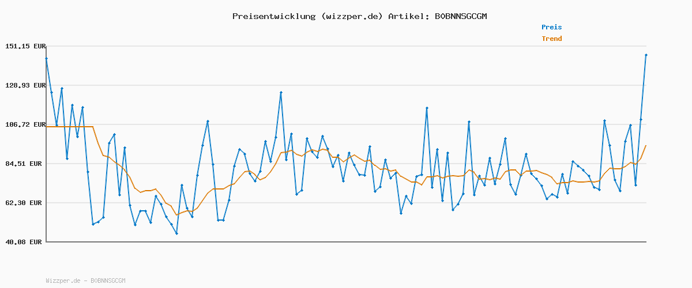The image size is (692, 288).
Task: Click the article code in footer watermark
Action: [x=108, y=281]
